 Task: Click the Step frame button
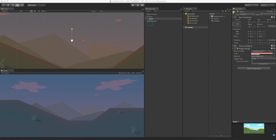coord(142,5)
